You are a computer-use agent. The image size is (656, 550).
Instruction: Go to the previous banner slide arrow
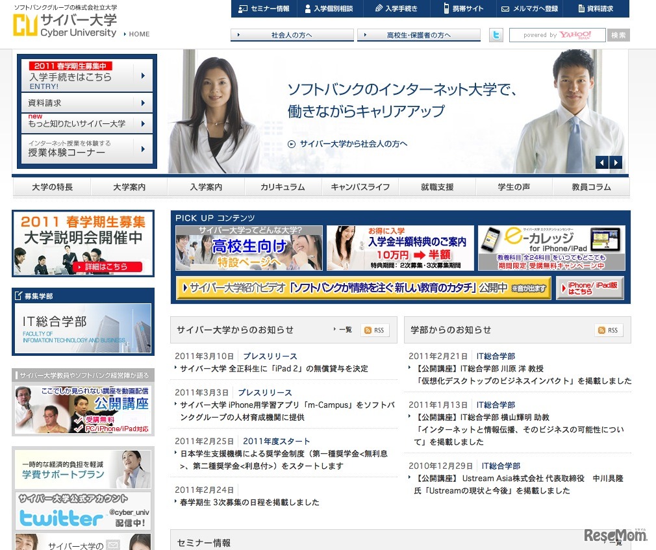(x=601, y=162)
